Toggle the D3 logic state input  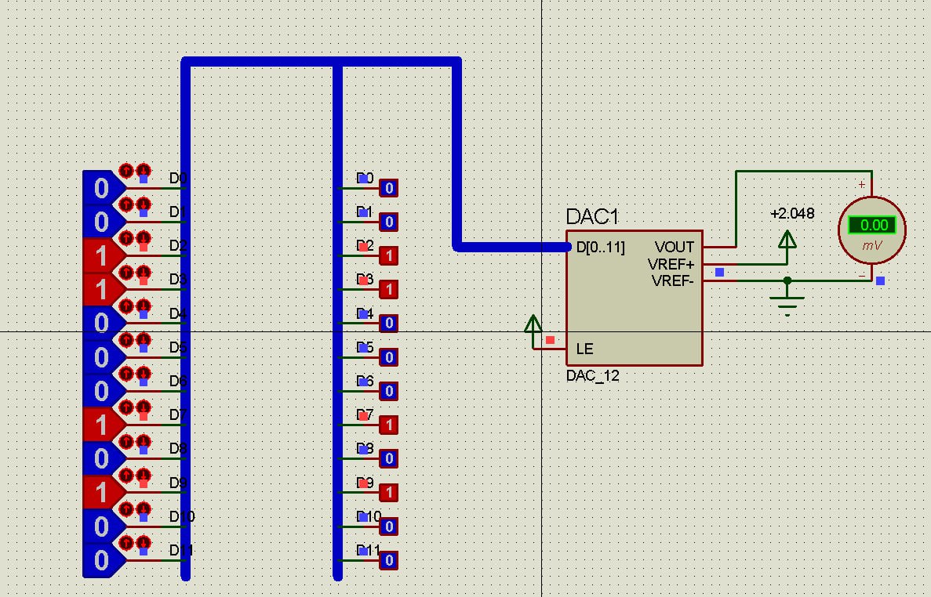(x=104, y=289)
